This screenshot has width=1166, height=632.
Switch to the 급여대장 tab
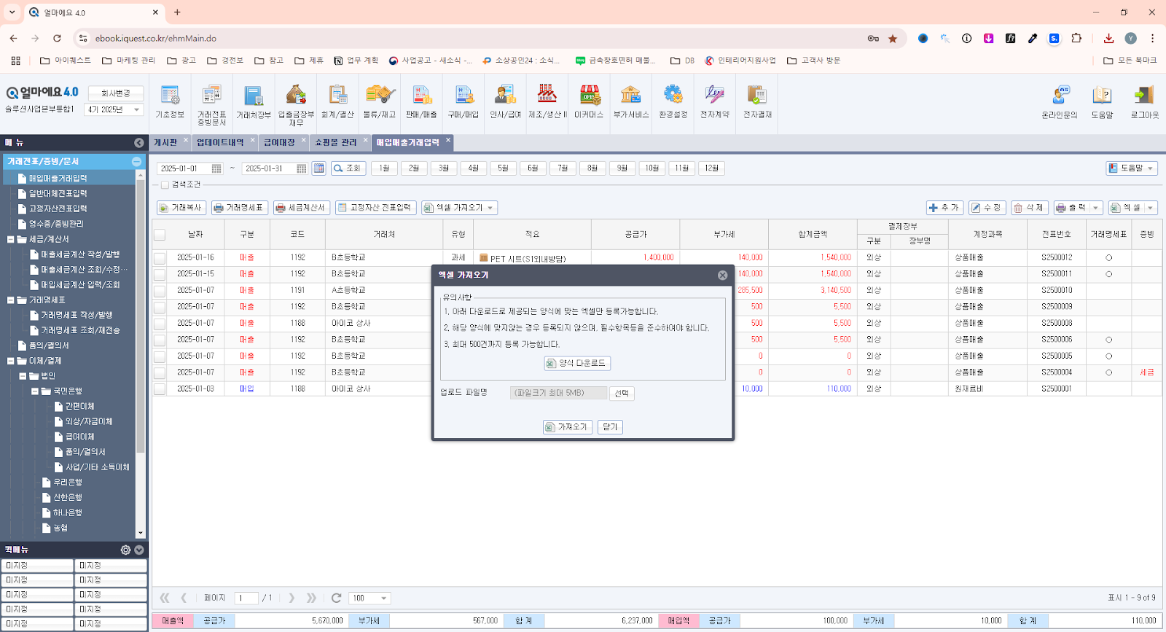pos(279,142)
